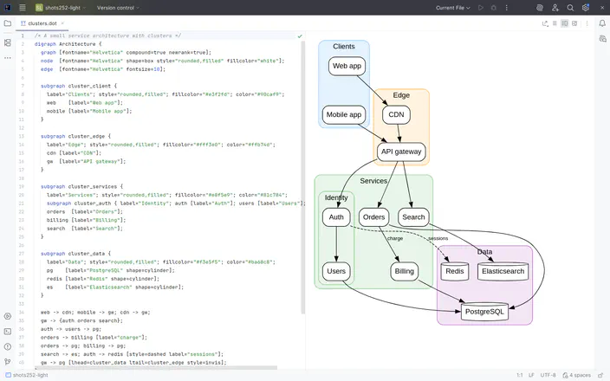Image resolution: width=610 pixels, height=381 pixels.
Task: Open the Services tool window icon
Action: coord(8,316)
